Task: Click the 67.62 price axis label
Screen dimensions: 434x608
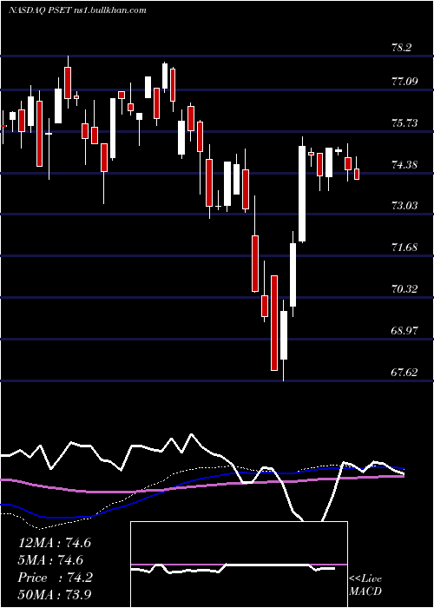Action: point(405,373)
